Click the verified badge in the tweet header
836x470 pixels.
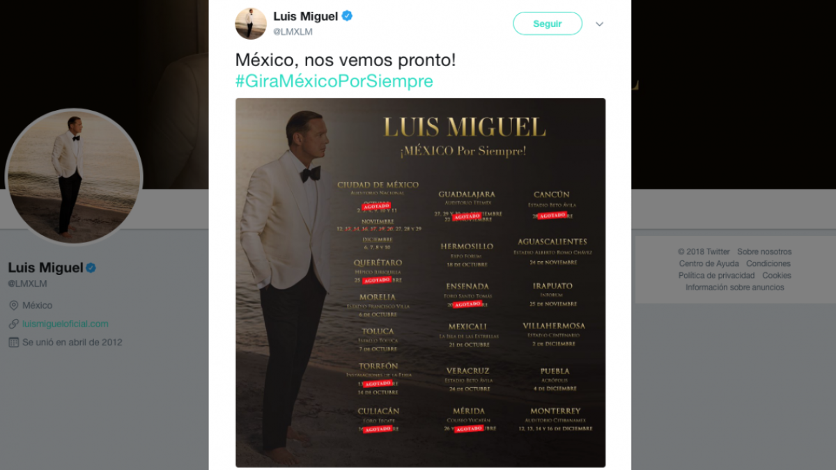click(x=347, y=16)
